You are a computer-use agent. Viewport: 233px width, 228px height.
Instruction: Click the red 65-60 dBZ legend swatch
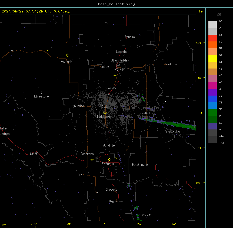pos(212,38)
